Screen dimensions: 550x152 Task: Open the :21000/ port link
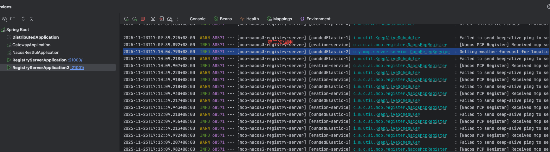(75, 60)
